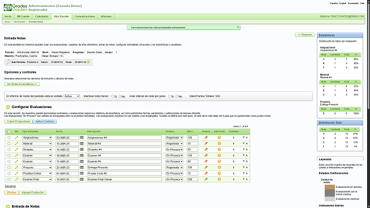This screenshot has width=370, height=208.
Task: Move the Asignaciones #4 row down
Action: [x=243, y=138]
